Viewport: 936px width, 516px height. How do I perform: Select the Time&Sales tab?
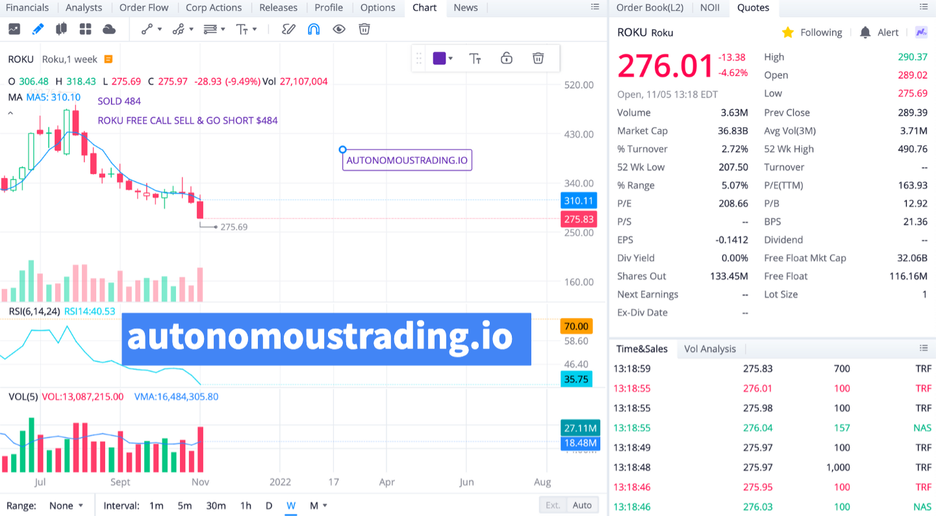click(x=642, y=349)
